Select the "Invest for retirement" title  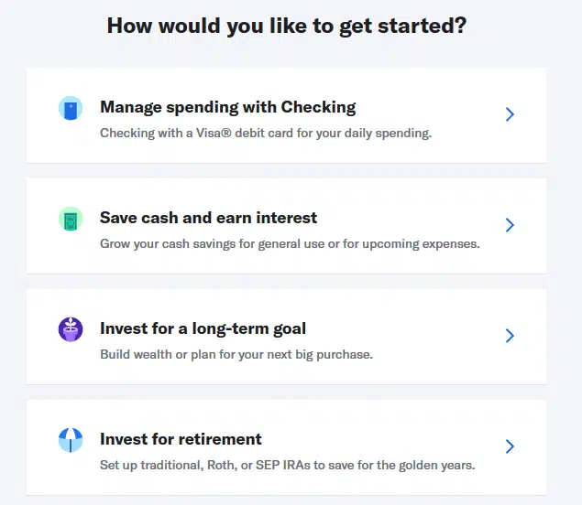coord(181,439)
